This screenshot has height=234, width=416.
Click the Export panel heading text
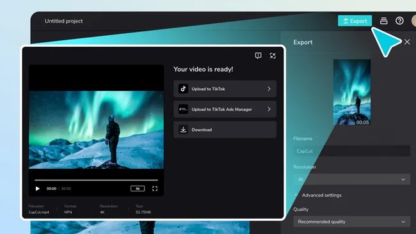point(303,42)
